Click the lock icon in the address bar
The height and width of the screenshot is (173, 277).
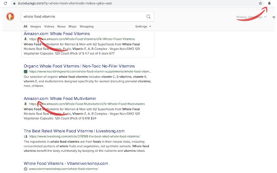tap(14, 3)
